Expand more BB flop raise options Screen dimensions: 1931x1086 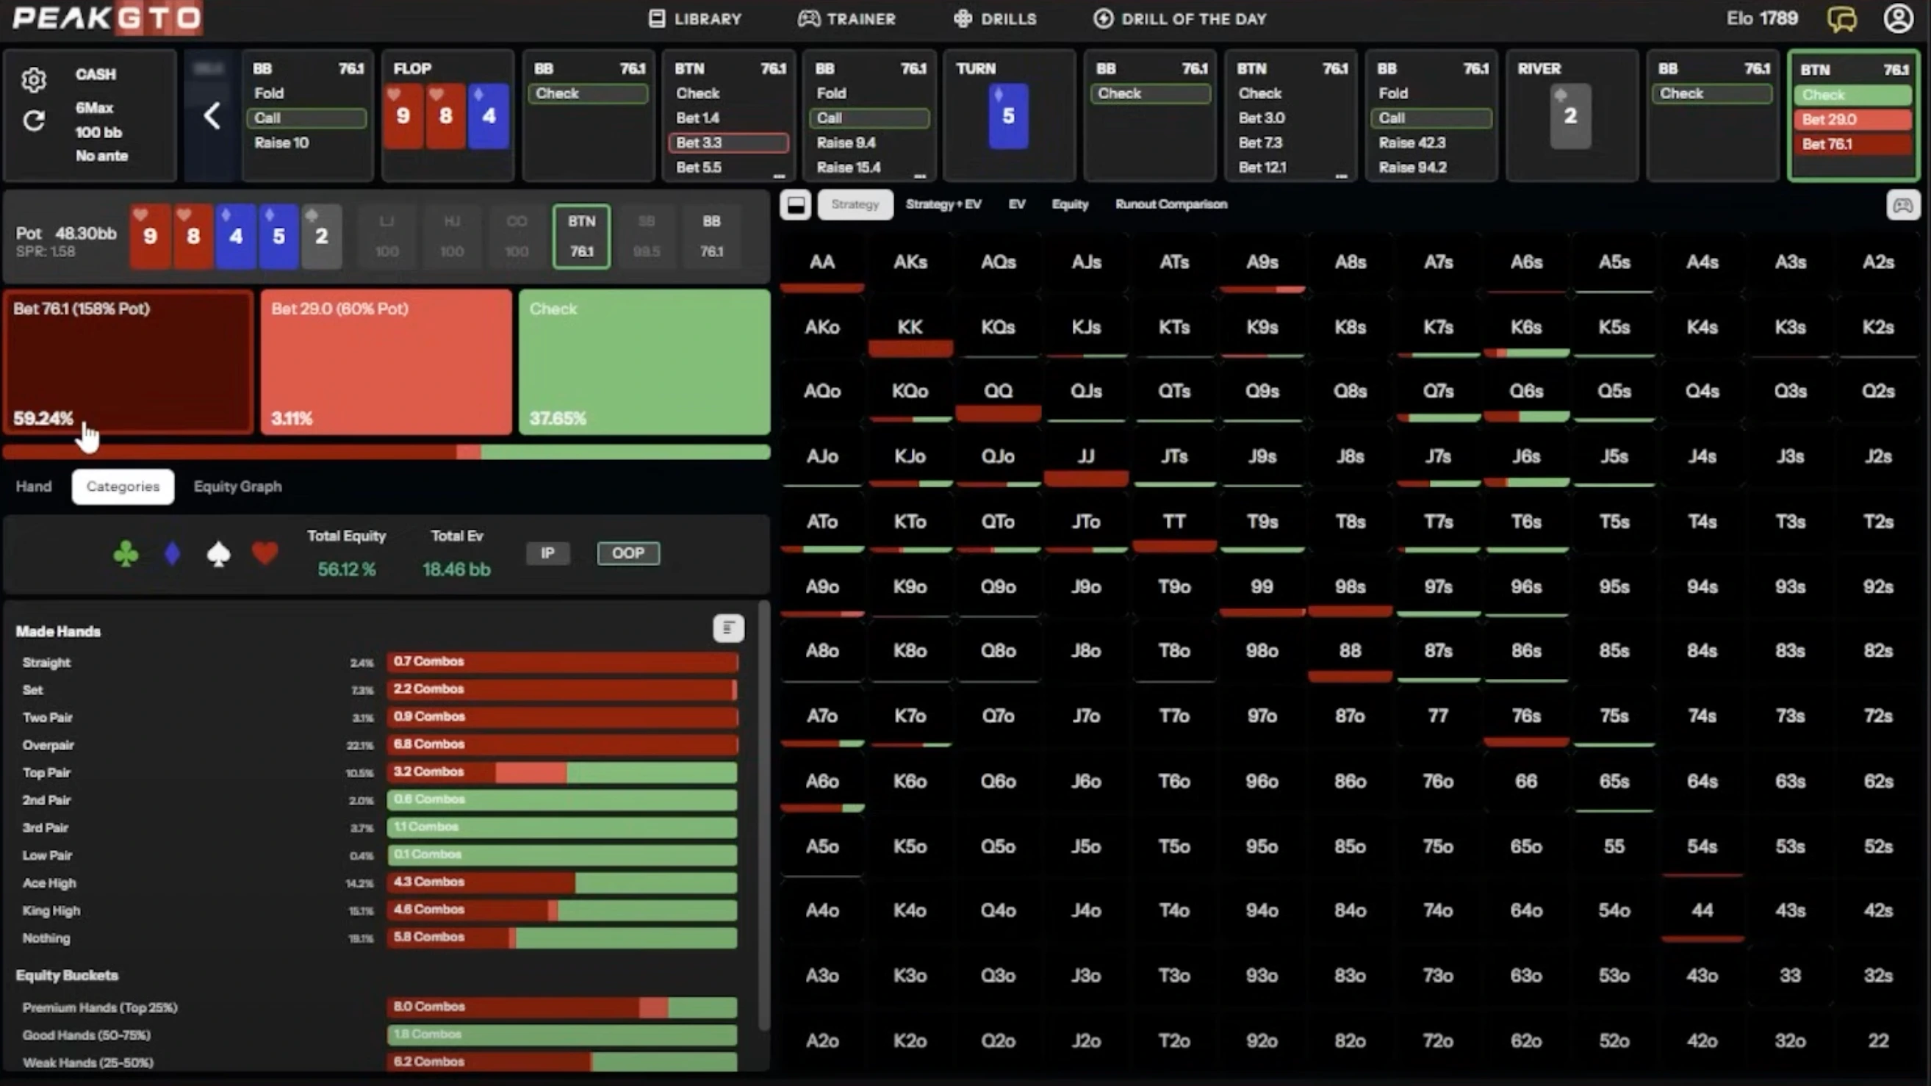[x=921, y=176]
